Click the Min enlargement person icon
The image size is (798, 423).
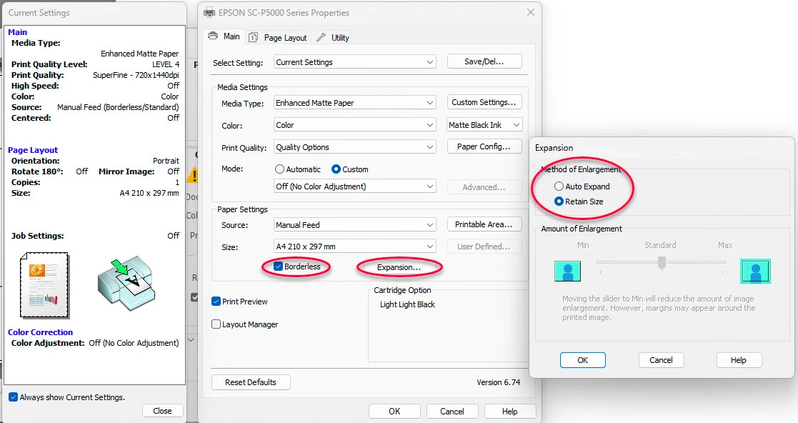(x=567, y=271)
